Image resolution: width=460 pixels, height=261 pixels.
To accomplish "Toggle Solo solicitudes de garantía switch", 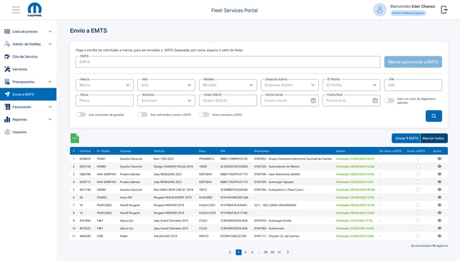I will pos(81,115).
